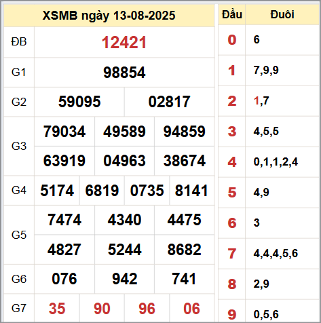Image resolution: width=321 pixels, height=323 pixels.
Task: Click head digit 5 in Đầu column
Action: click(x=232, y=193)
